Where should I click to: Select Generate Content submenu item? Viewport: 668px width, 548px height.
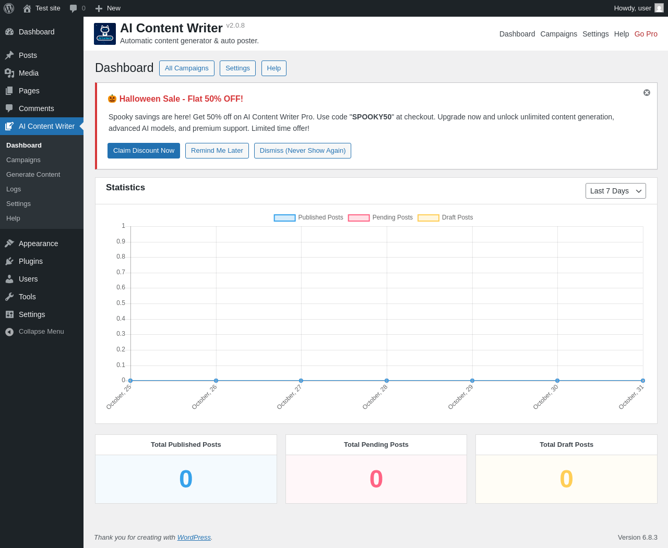coord(33,175)
